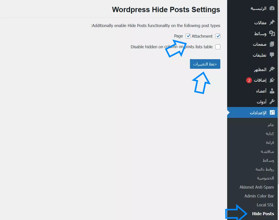
Task: Click the settings sliders icon beside الإعدادات
Action: pyautogui.click(x=272, y=112)
